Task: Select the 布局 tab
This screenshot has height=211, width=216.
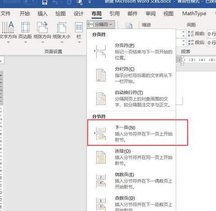Action: (x=97, y=13)
